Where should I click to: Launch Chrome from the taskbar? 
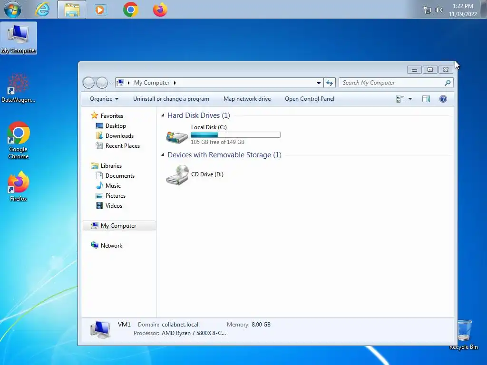130,10
